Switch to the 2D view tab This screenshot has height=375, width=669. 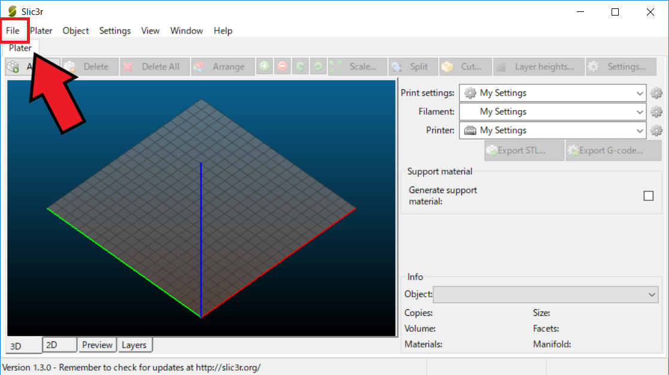60,344
